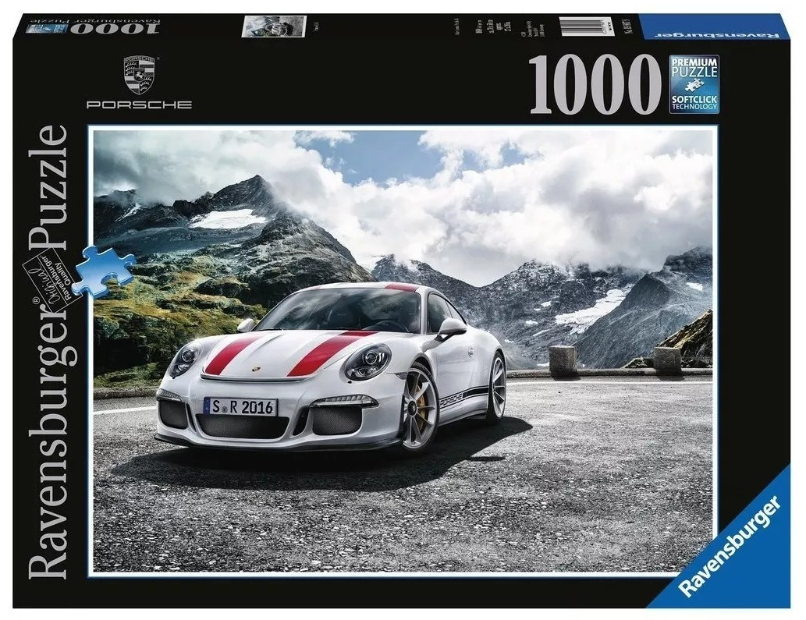Viewport: 806px width, 620px height.
Task: Click the PORSCHE wordmark under the crest
Action: tap(139, 105)
